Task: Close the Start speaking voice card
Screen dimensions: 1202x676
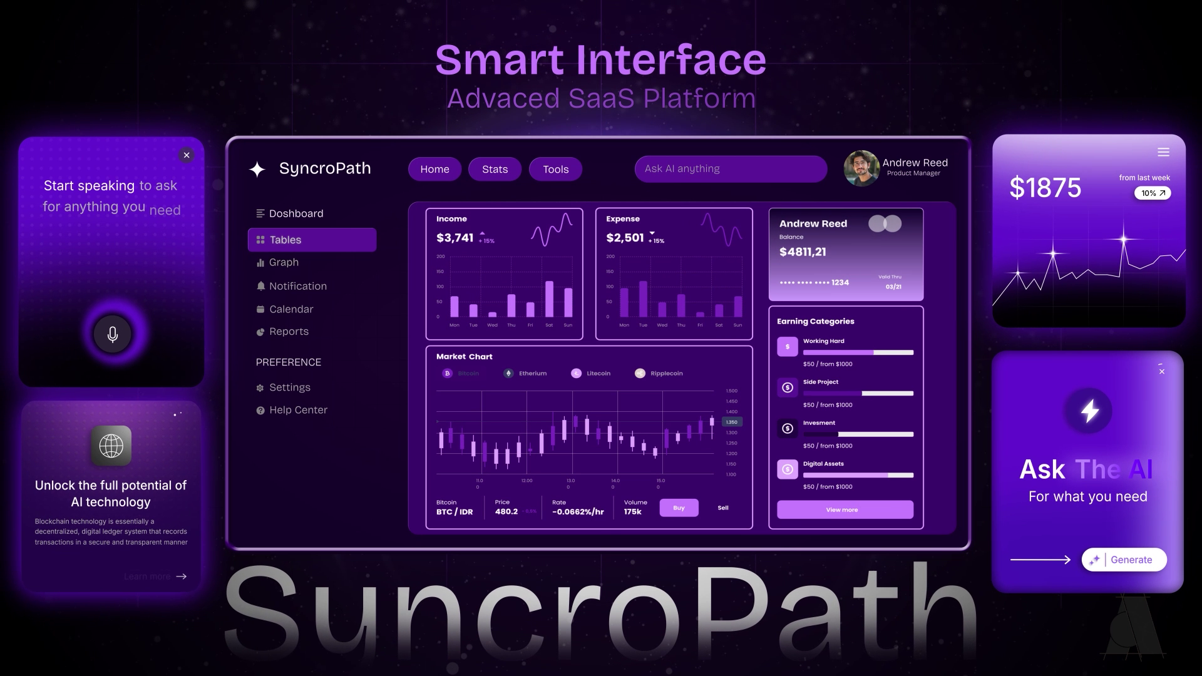Action: (x=186, y=155)
